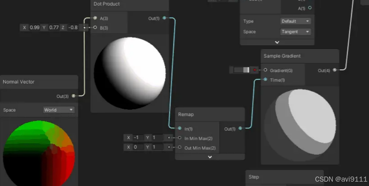Click the Sample Gradient banded sphere preview
Viewport: 369px width, 186px height.
pos(300,125)
